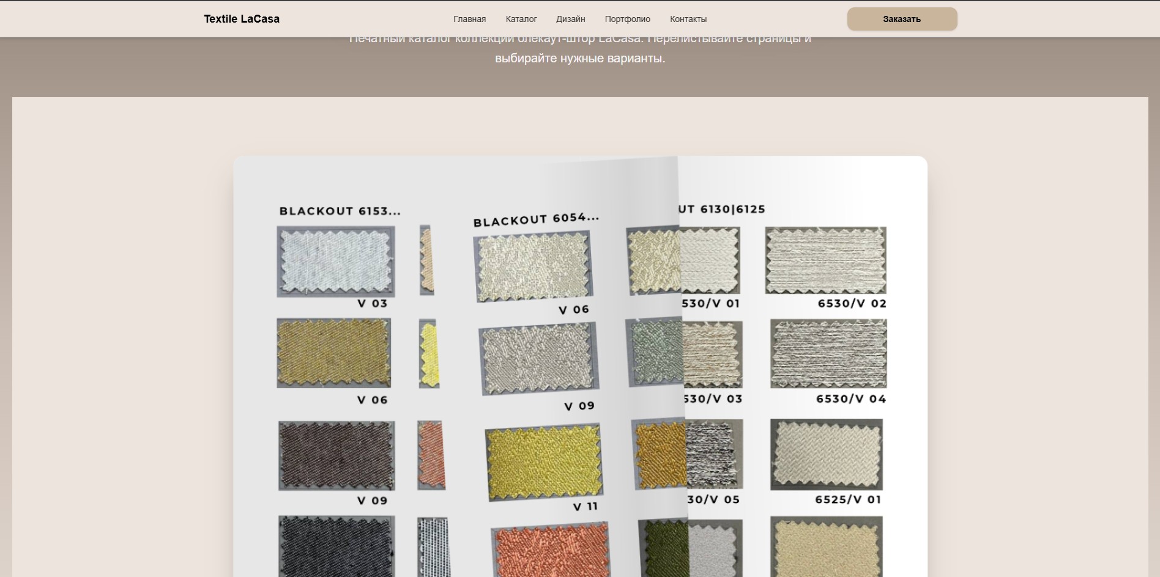Pick the 6530/V 04 gray striped sample
This screenshot has height=577, width=1160.
pos(828,353)
